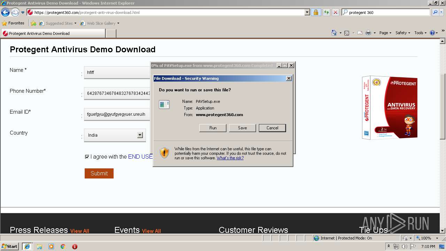Viewport: 446px width, 251px height.
Task: Click the Action Center flag tray icon
Action: click(413, 246)
